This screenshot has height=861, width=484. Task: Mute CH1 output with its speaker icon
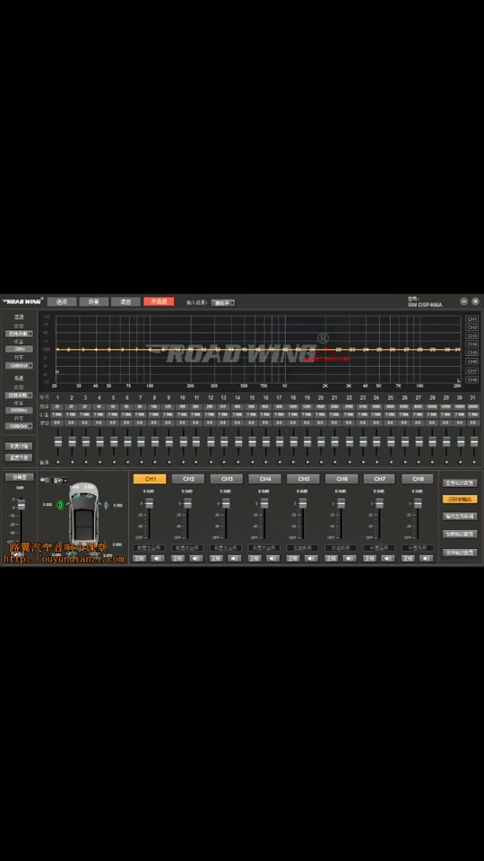158,559
